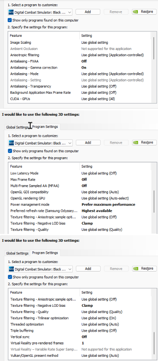Image resolution: width=158 pixels, height=361 pixels.
Task: Switch to Global Settings tab next to the text cursor
Action: [17, 127]
